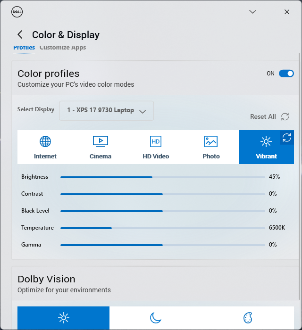Screen dimensions: 302x330
Task: Adjust the Gamma slider
Action: (x=163, y=245)
